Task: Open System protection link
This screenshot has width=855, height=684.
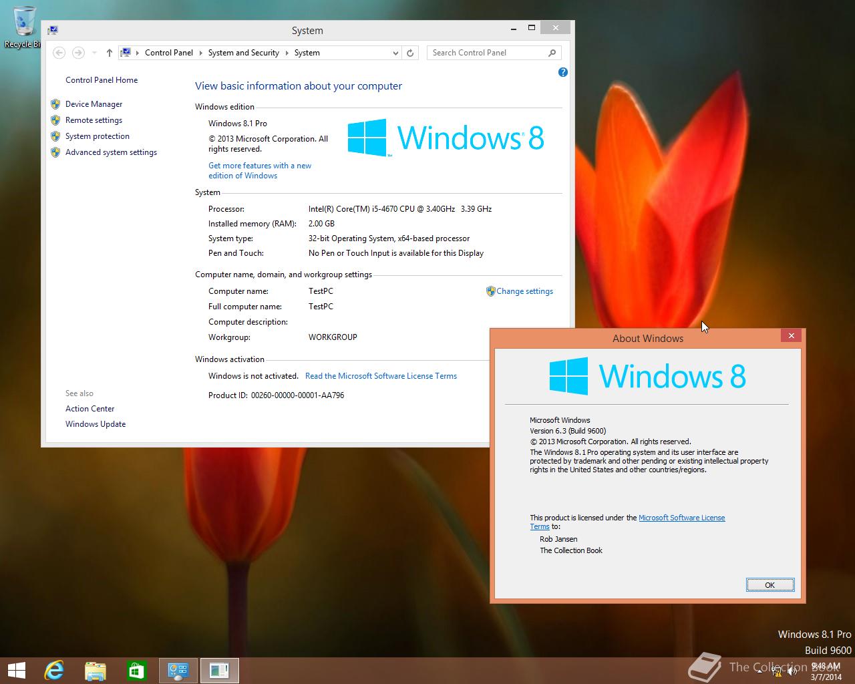Action: pyautogui.click(x=98, y=136)
